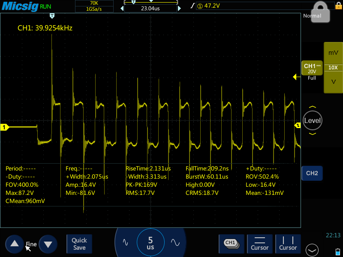Screen dimensions: 343x257
Task: Select the Amp.:16.4V measurement
Action: (81, 185)
